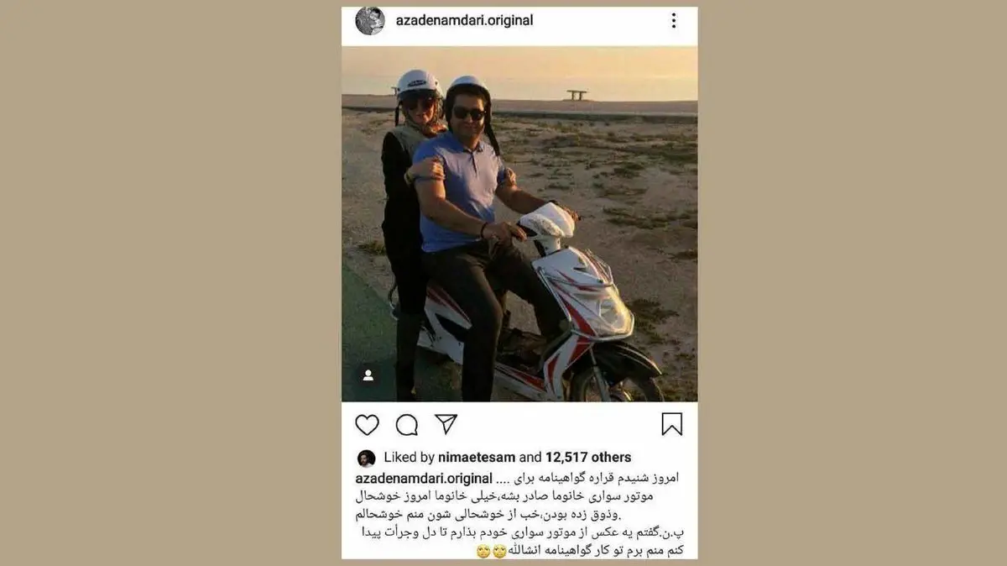Share post using paper plane icon

[446, 424]
